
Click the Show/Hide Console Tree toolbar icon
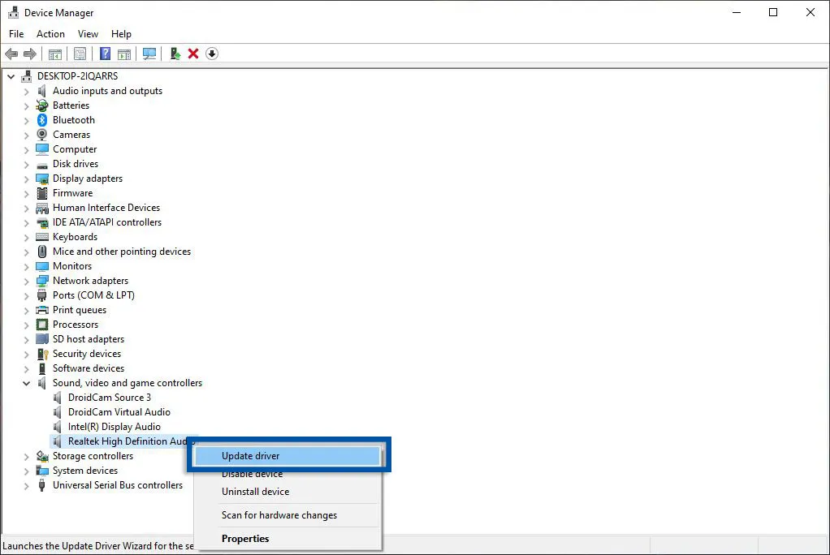pos(54,54)
